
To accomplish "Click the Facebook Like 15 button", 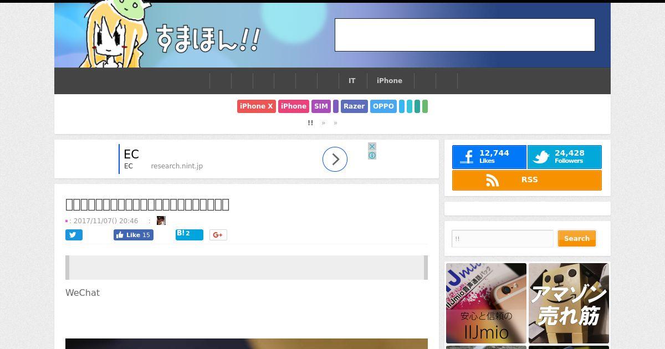I will (x=134, y=235).
